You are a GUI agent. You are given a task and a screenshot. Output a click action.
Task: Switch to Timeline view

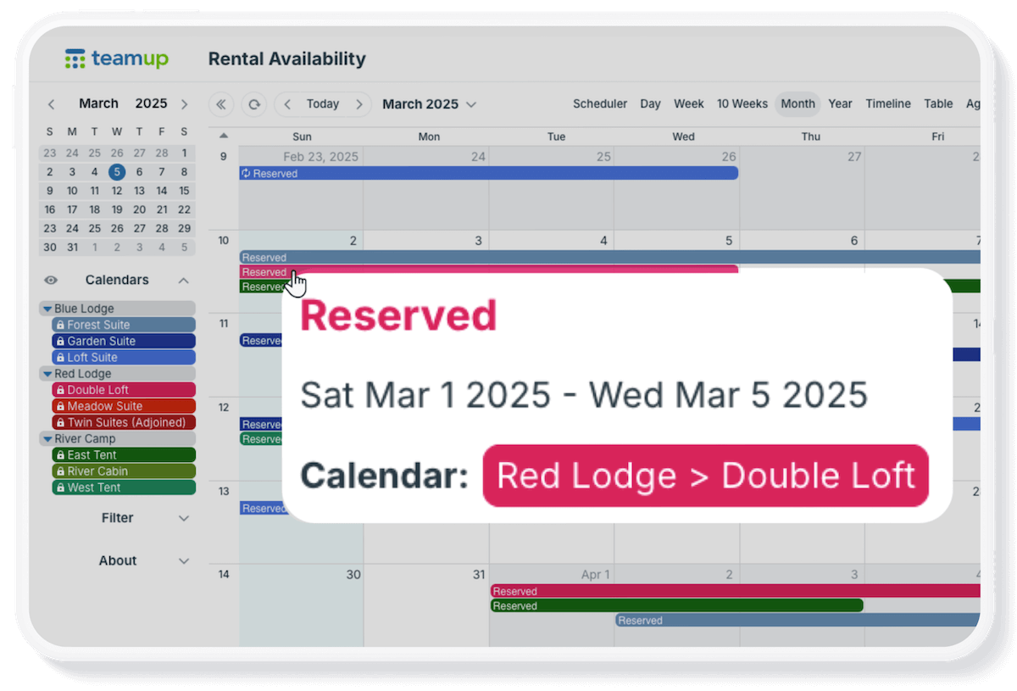pyautogui.click(x=888, y=104)
